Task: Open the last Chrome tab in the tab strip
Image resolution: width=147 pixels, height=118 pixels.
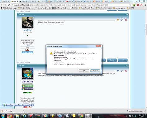Action: [x=124, y=2]
